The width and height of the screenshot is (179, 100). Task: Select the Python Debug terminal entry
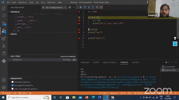click(x=169, y=70)
